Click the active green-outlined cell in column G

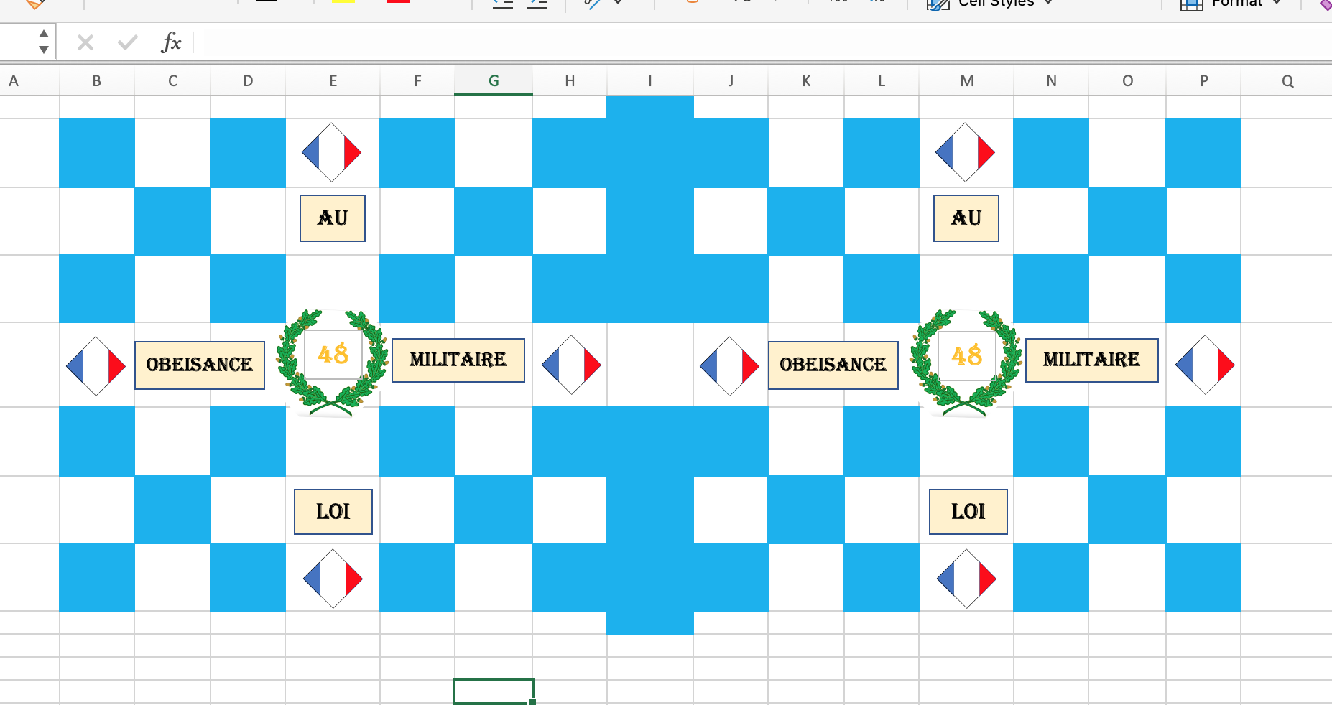pos(494,691)
